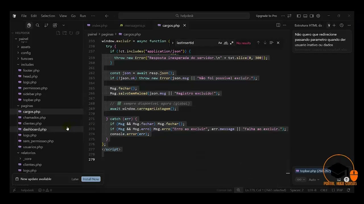
Task: Go to next find match
Action: pos(265,43)
